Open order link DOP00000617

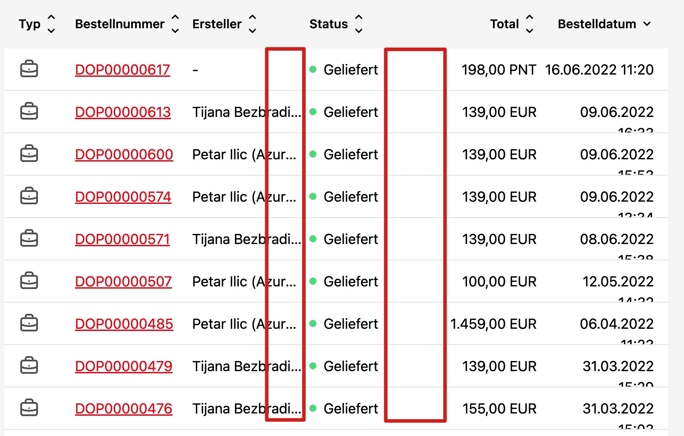122,70
